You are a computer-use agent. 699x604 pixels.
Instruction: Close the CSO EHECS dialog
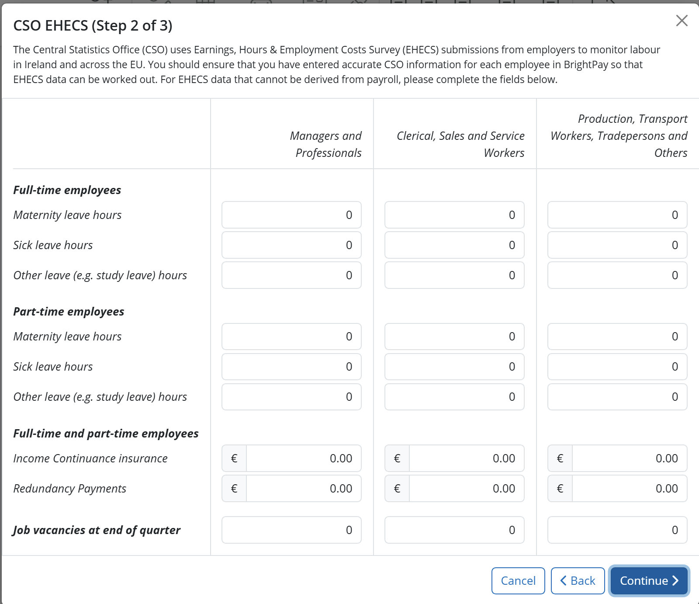point(682,21)
